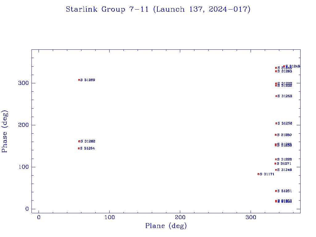Click the '300' tick on Plane axis
This screenshot has height=237, width=316.
(251, 218)
